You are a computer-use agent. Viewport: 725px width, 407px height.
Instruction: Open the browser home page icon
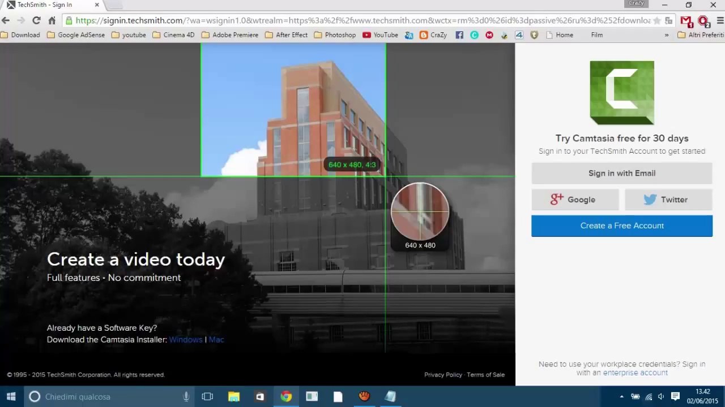(x=52, y=20)
